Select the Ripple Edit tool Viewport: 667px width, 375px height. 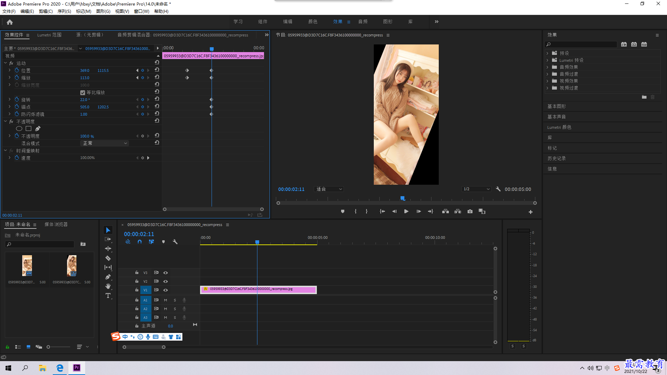[108, 249]
